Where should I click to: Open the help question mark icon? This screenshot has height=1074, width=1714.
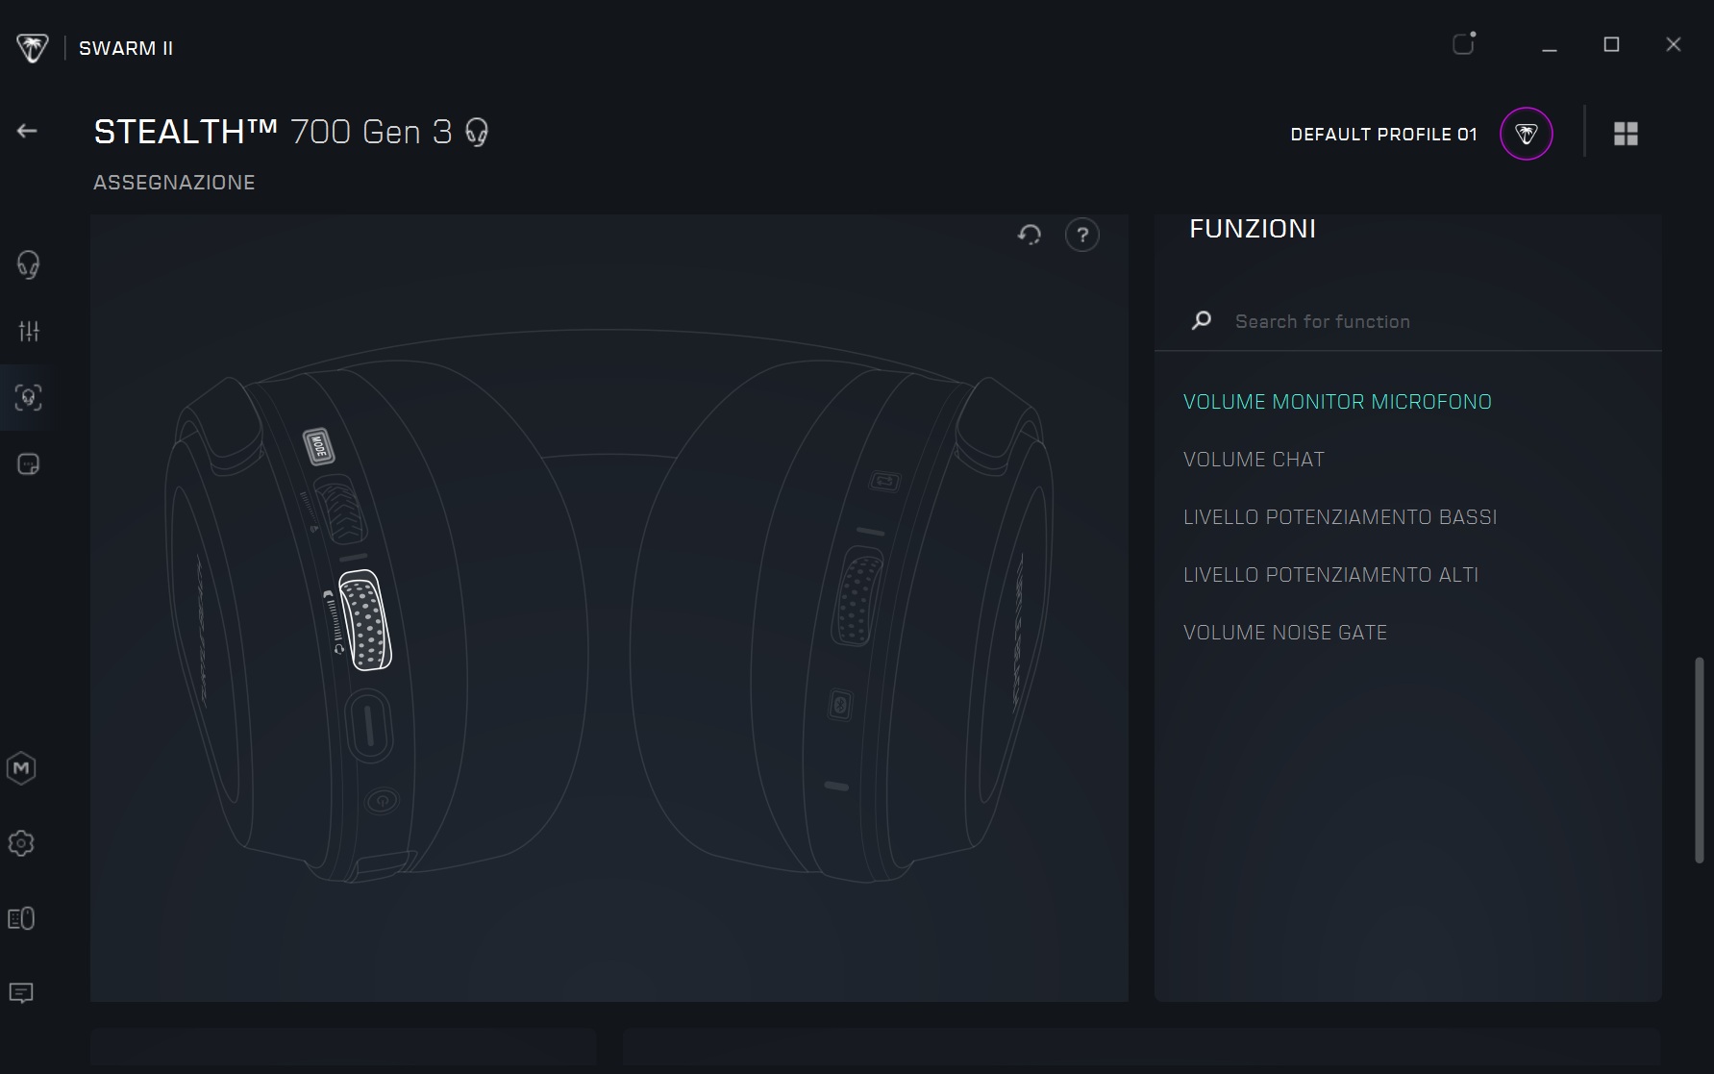[1082, 235]
